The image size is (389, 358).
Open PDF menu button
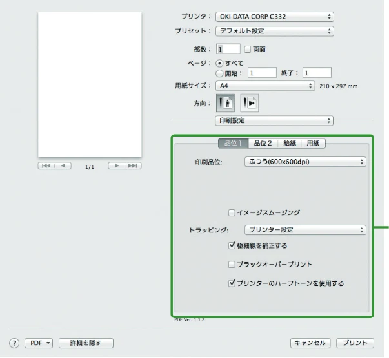[39, 343]
